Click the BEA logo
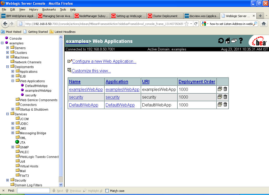Viewport: 269px width, 195px height. coord(259,41)
